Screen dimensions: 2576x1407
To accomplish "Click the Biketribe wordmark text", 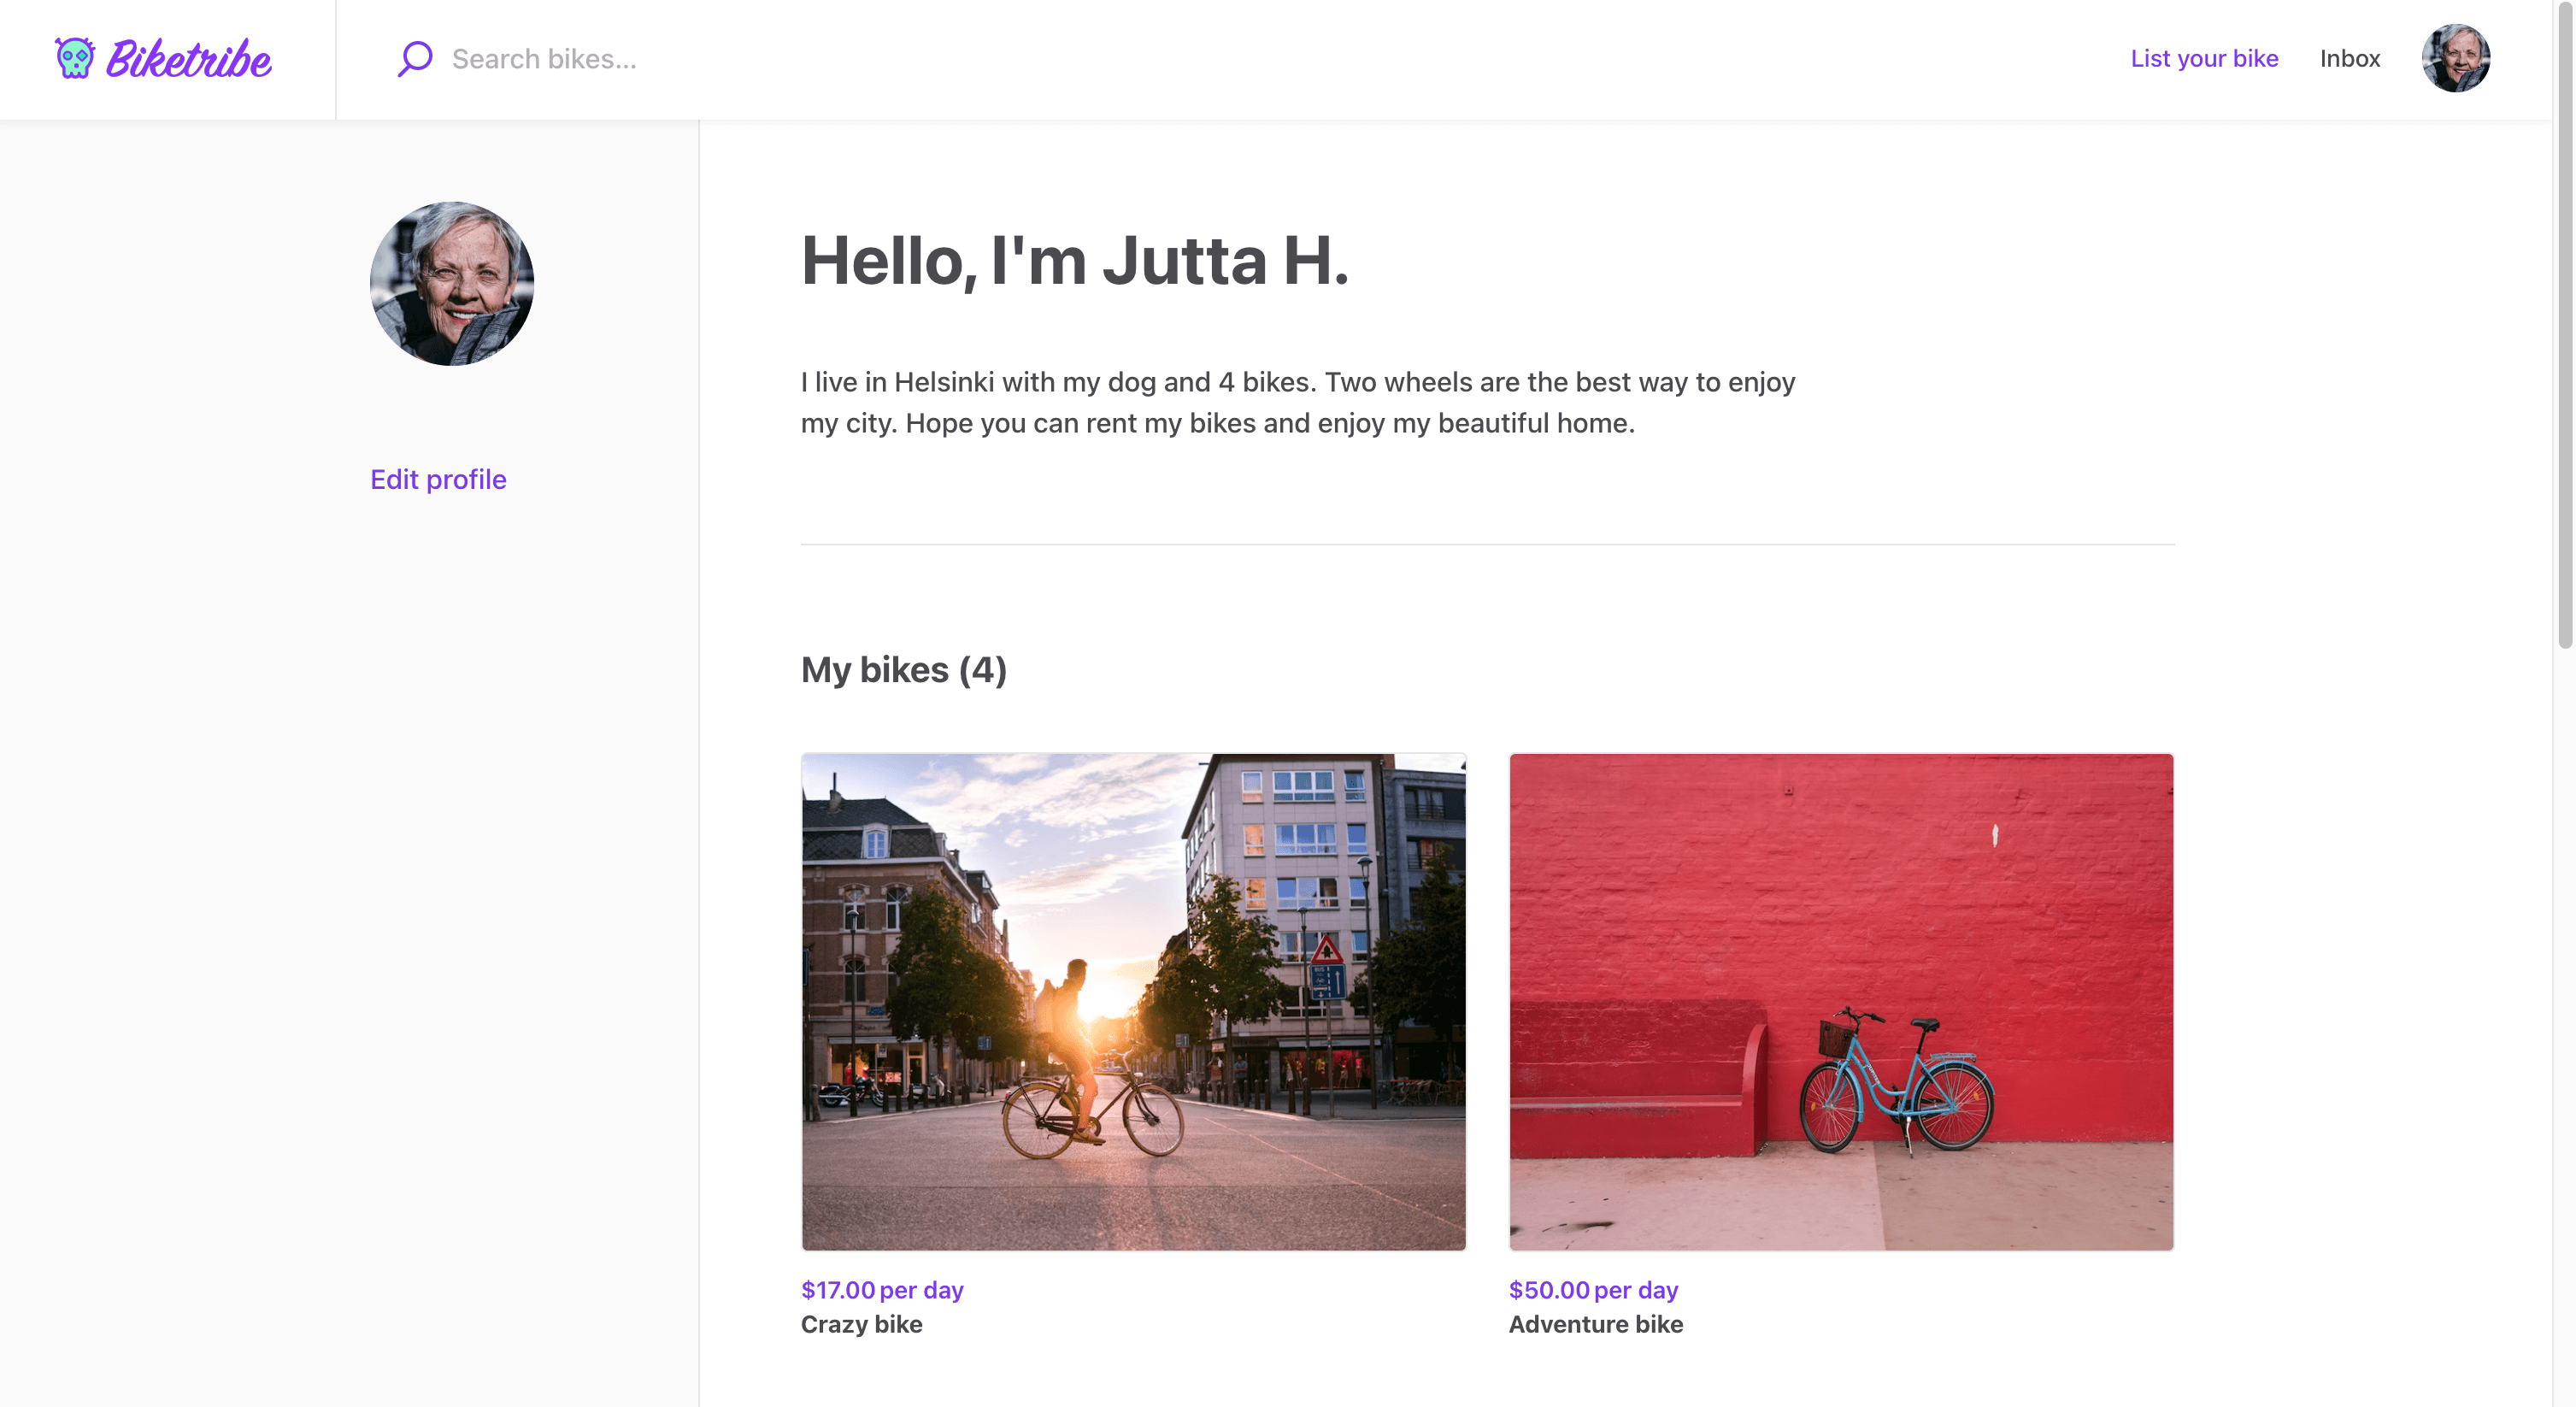I will click(189, 60).
